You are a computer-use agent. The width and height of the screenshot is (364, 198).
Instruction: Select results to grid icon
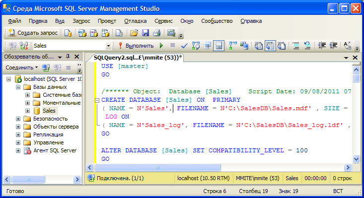point(270,46)
